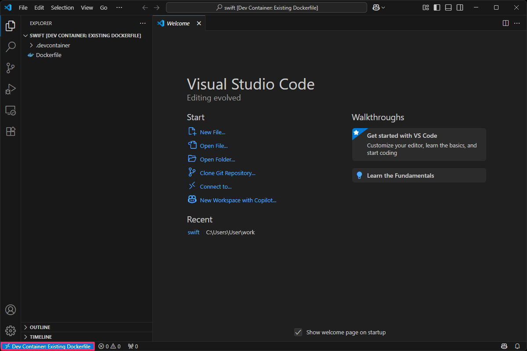Click the Open File... link
527x351 pixels.
[x=214, y=146]
